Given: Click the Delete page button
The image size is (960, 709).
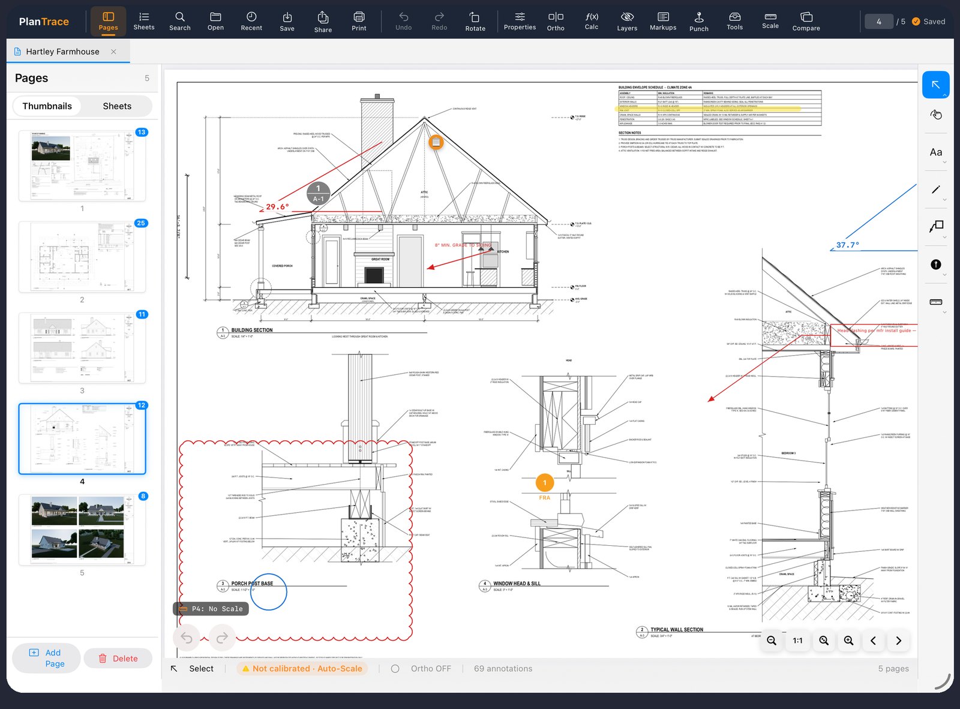Looking at the screenshot, I should 118,658.
